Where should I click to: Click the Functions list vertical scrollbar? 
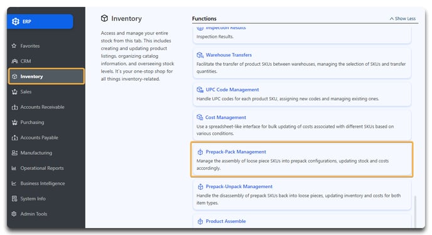coord(415,211)
